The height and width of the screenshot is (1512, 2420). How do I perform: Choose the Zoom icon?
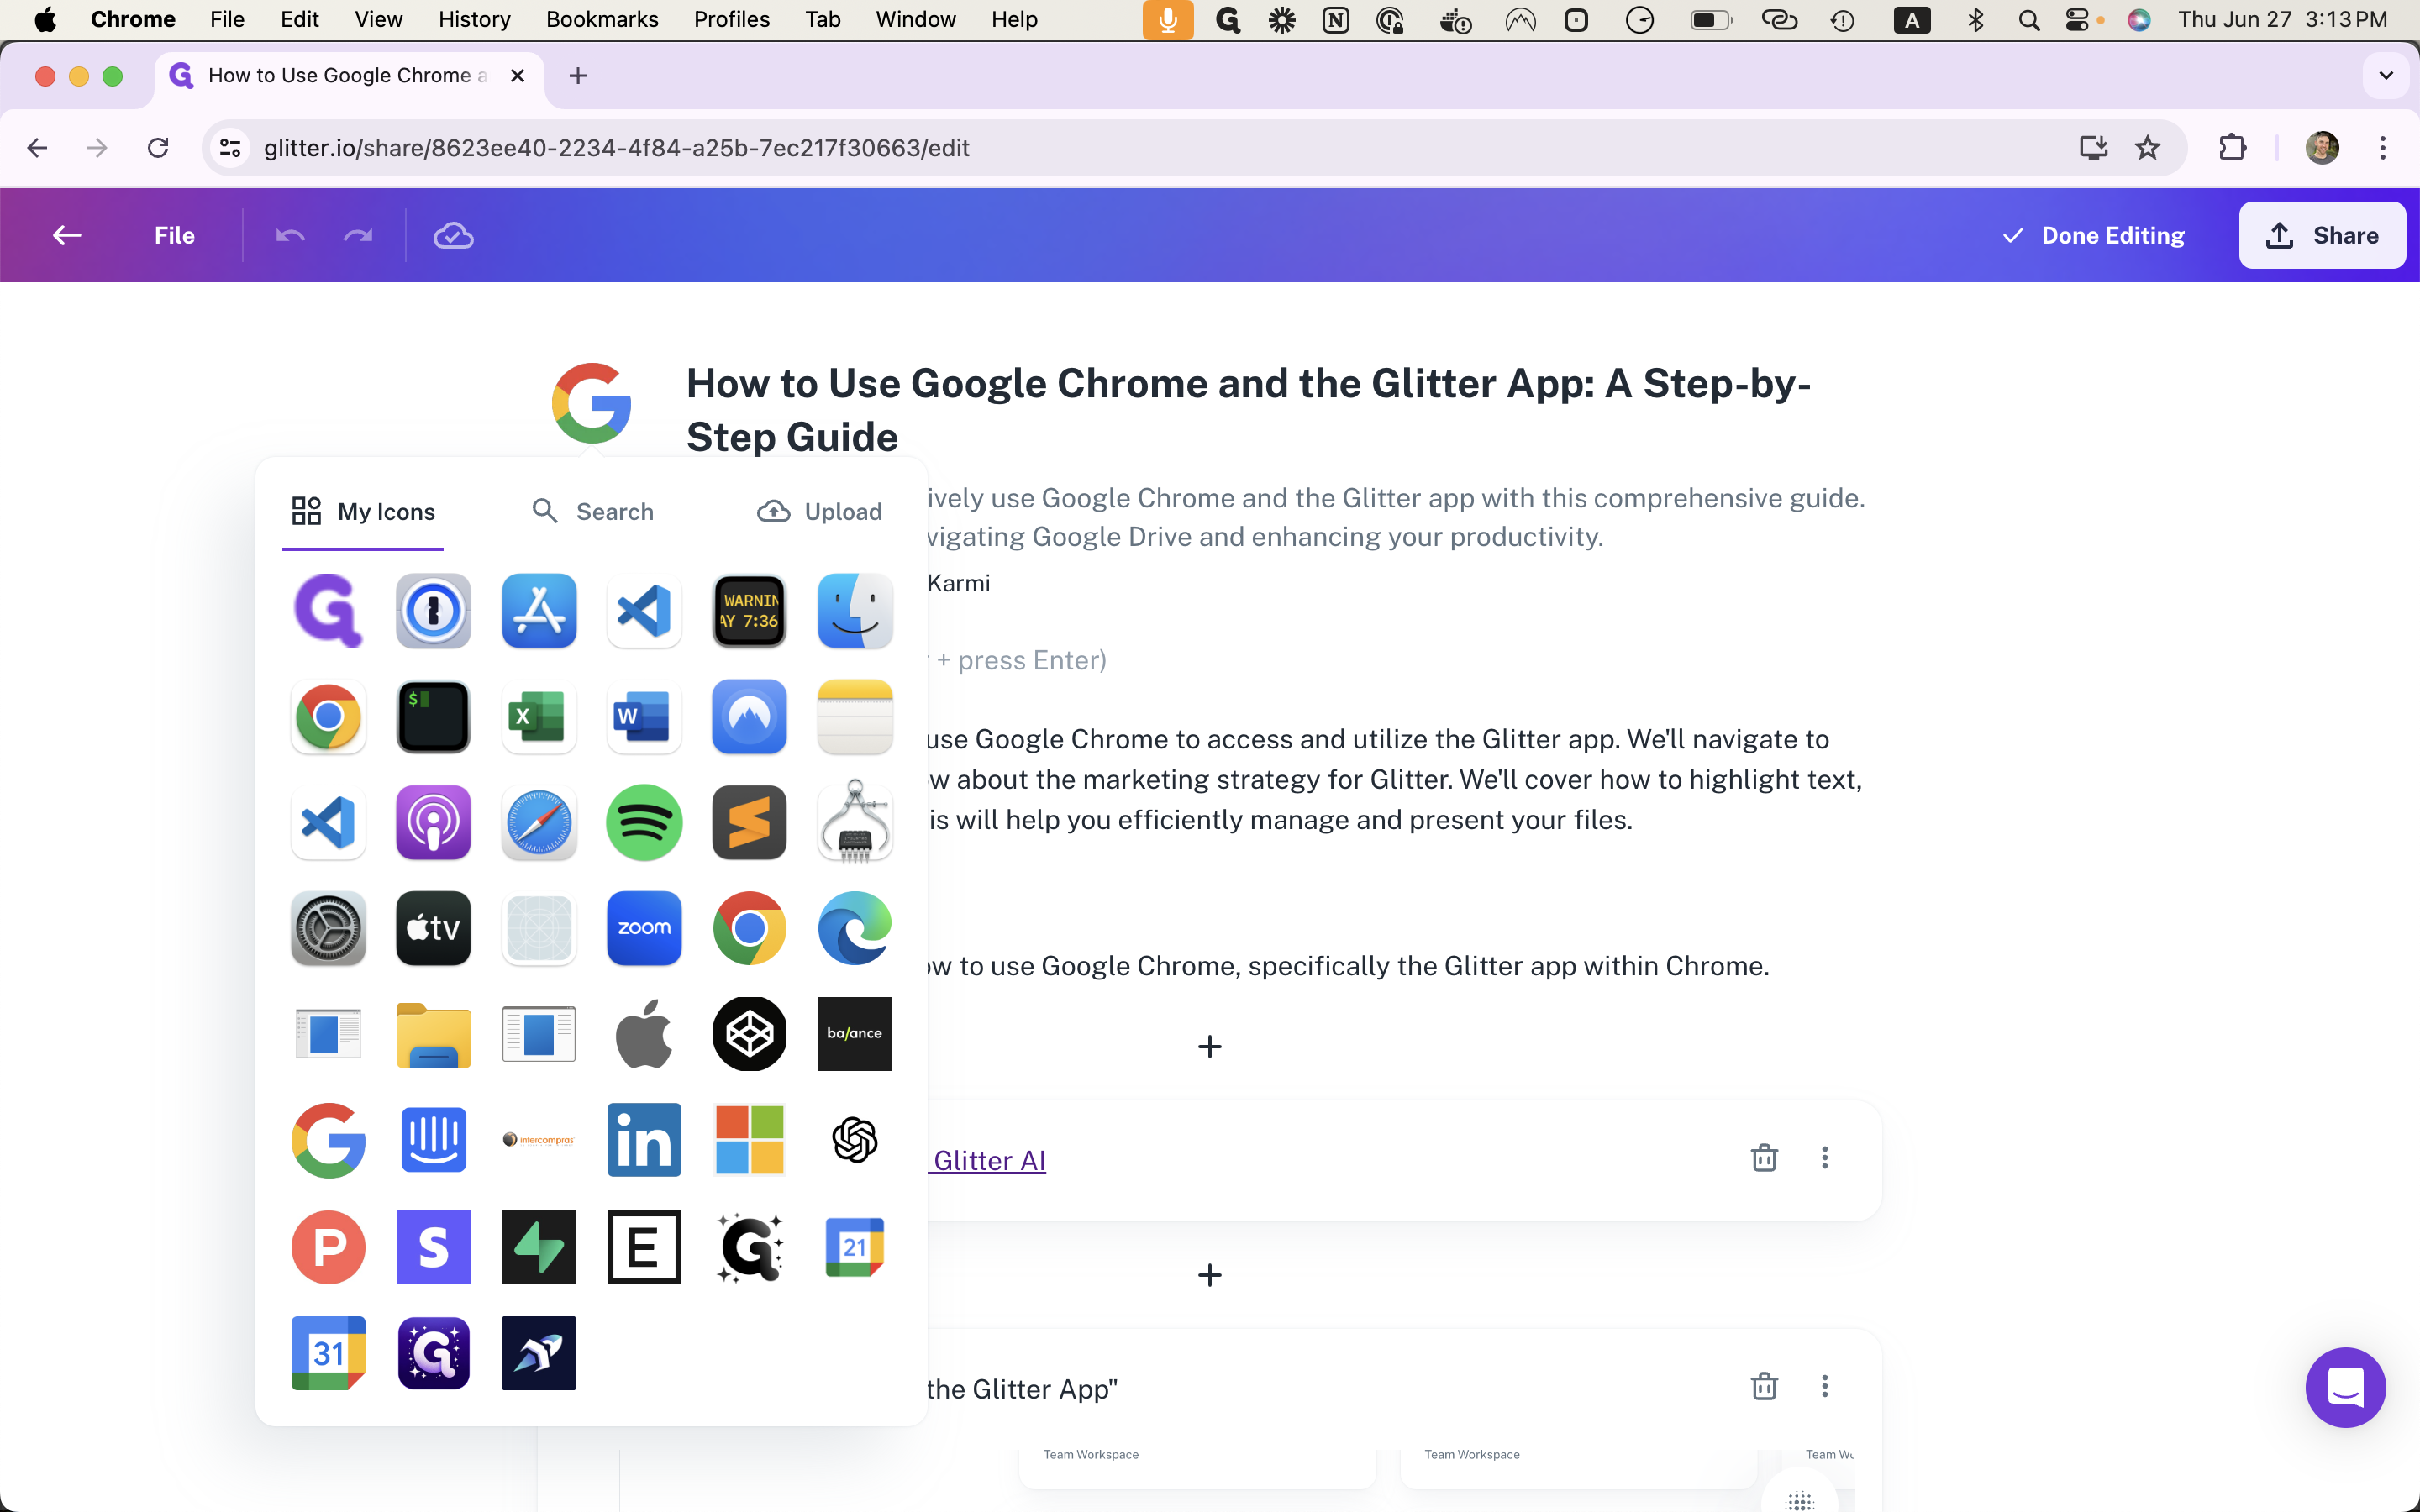click(644, 928)
